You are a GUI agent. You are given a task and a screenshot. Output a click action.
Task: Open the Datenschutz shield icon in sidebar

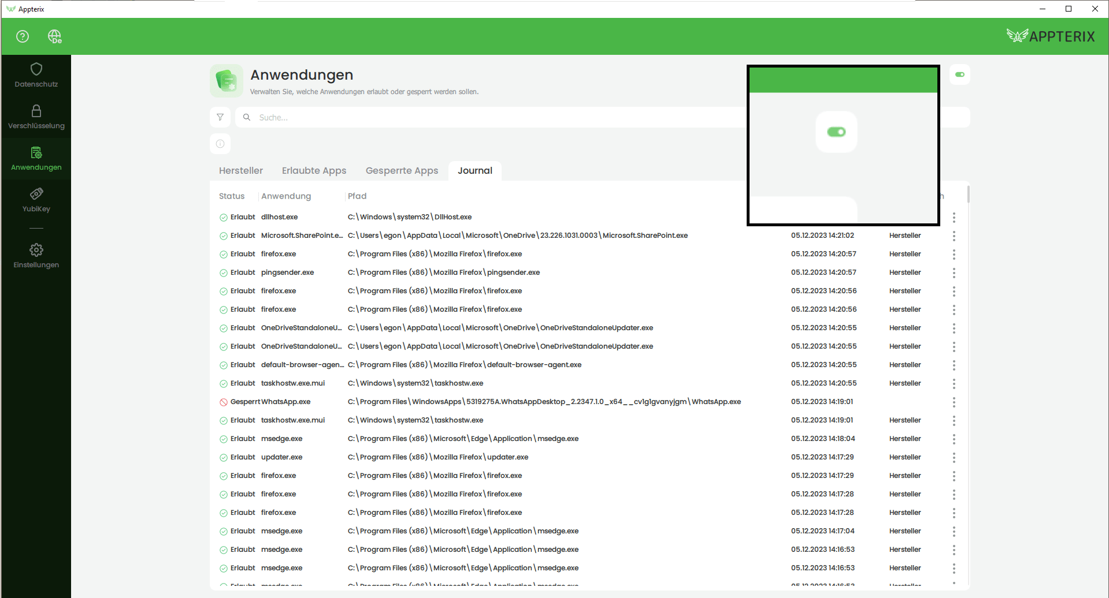(36, 69)
